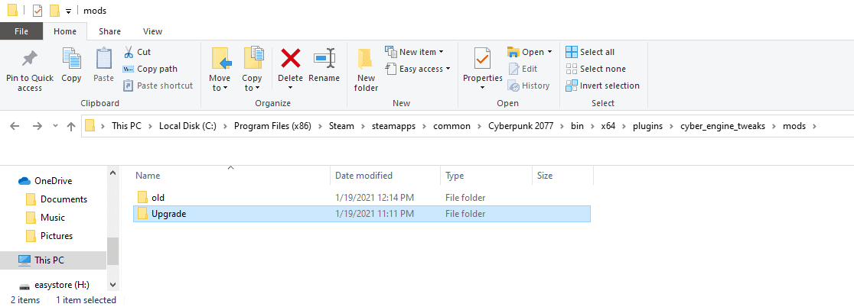The width and height of the screenshot is (854, 307).
Task: Click the red Delete icon
Action: (290, 58)
